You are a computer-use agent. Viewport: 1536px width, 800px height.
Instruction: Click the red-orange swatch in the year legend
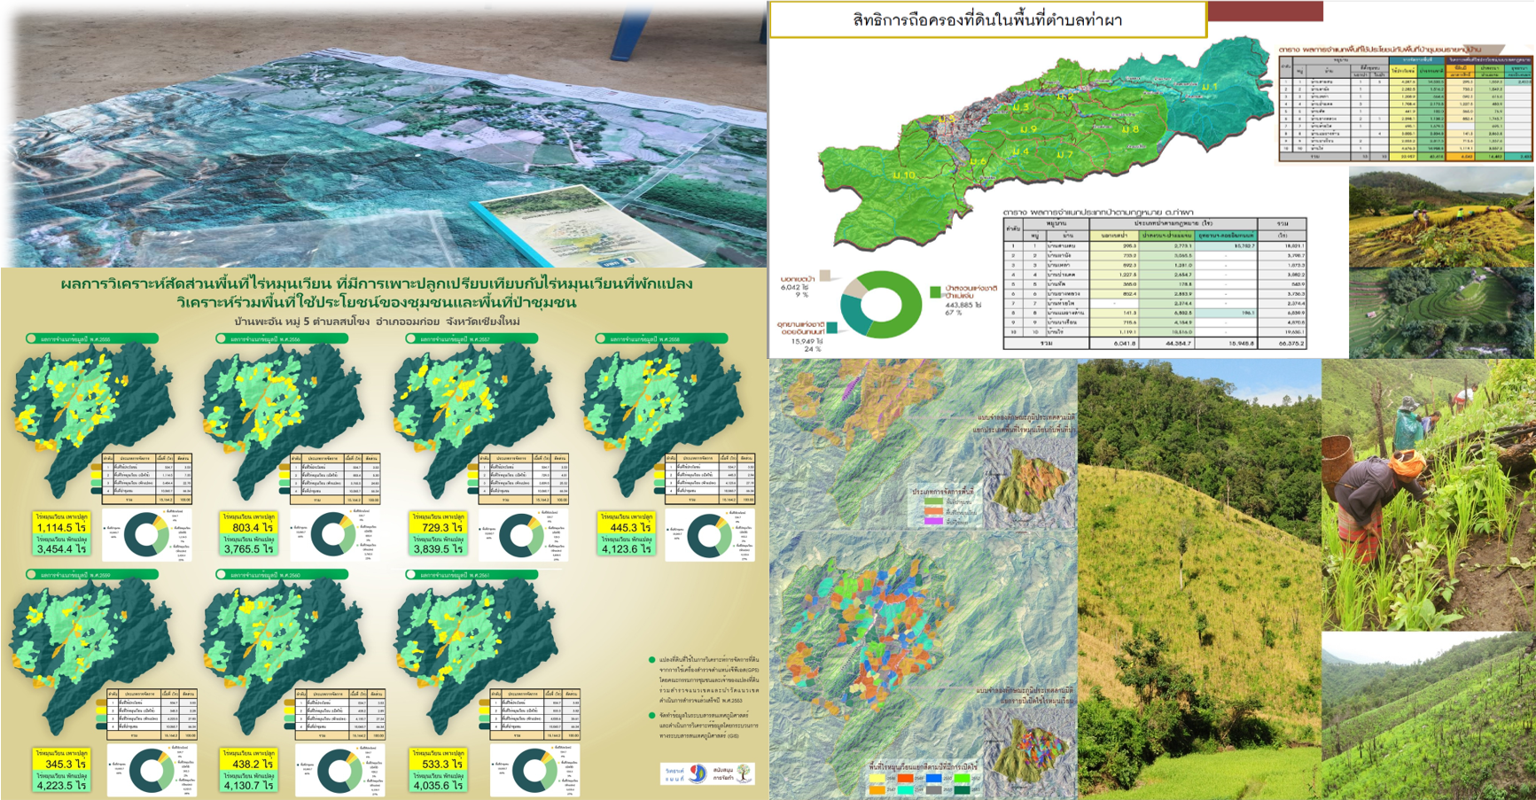tap(905, 779)
